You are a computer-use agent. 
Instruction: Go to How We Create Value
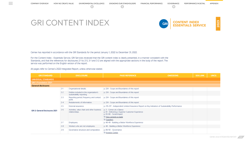64,3
